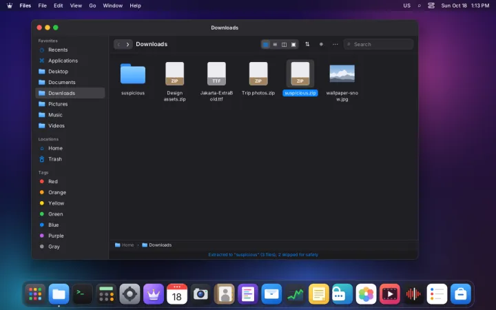
Task: Open the View menu
Action: pyautogui.click(x=76, y=6)
